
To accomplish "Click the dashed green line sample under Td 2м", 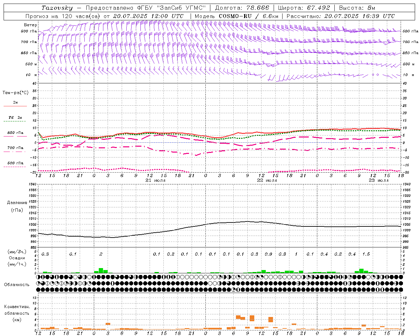I will pos(14,121).
